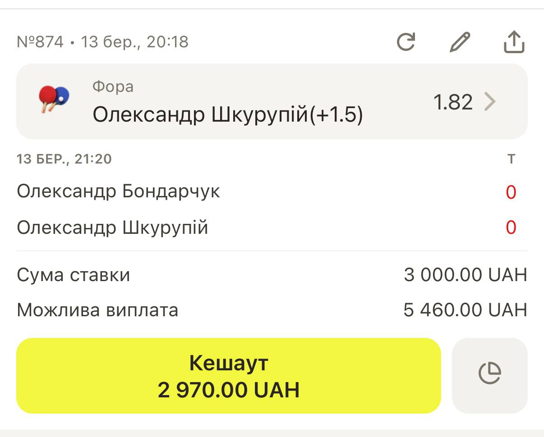This screenshot has height=437, width=544.
Task: Tap Шкурупій's red score 0
Action: click(x=511, y=228)
